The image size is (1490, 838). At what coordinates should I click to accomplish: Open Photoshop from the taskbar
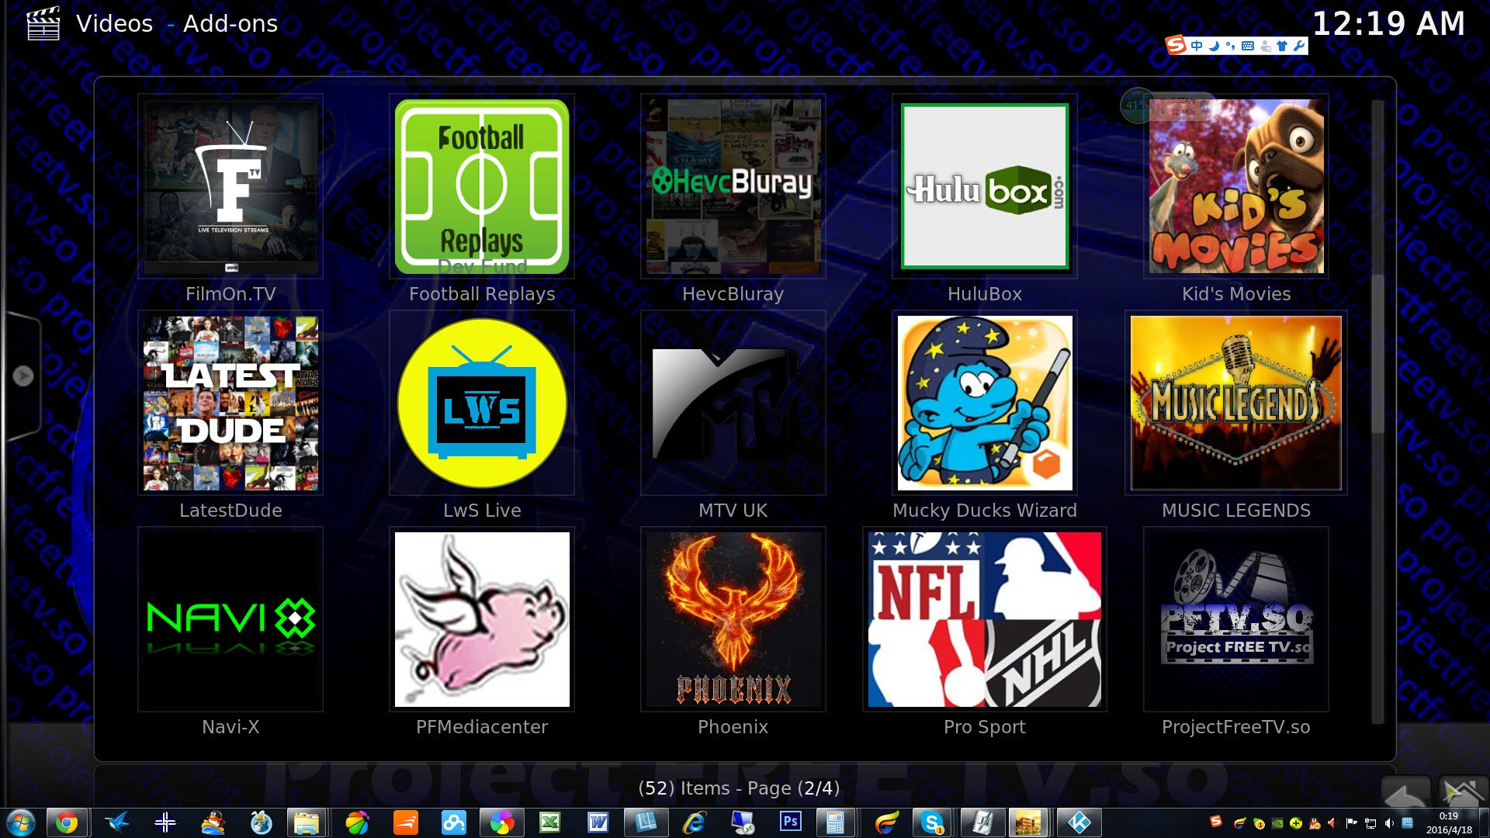(791, 821)
